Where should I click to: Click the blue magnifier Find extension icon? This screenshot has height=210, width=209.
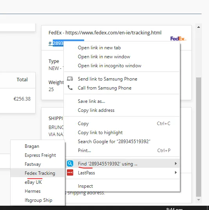tap(70, 163)
